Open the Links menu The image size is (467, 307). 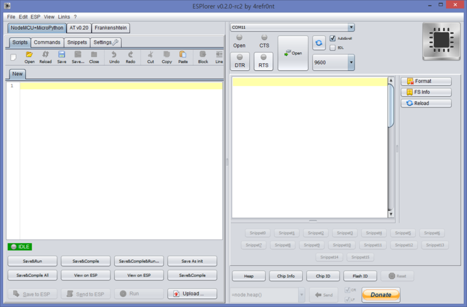(64, 16)
